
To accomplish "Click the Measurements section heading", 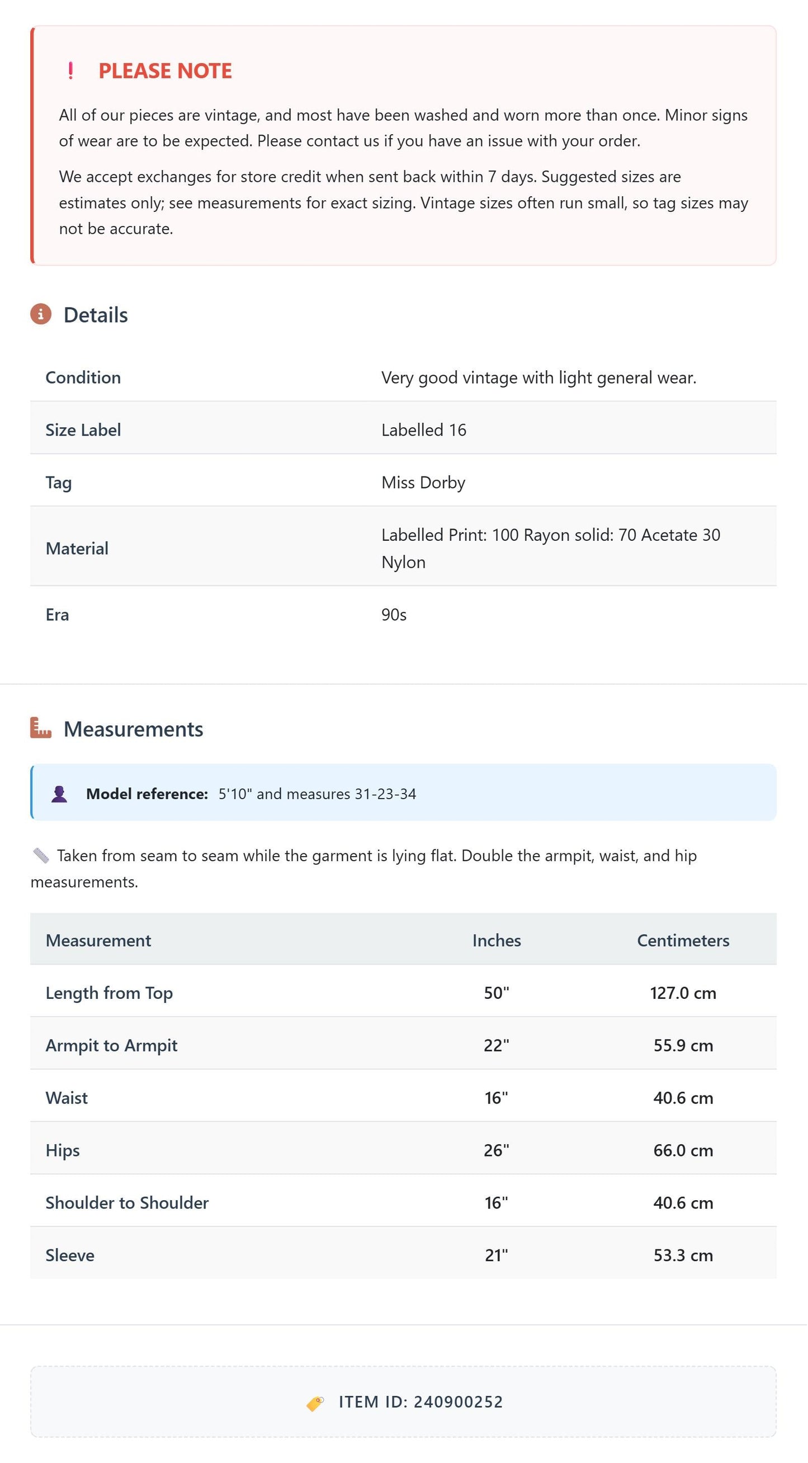I will click(x=134, y=729).
